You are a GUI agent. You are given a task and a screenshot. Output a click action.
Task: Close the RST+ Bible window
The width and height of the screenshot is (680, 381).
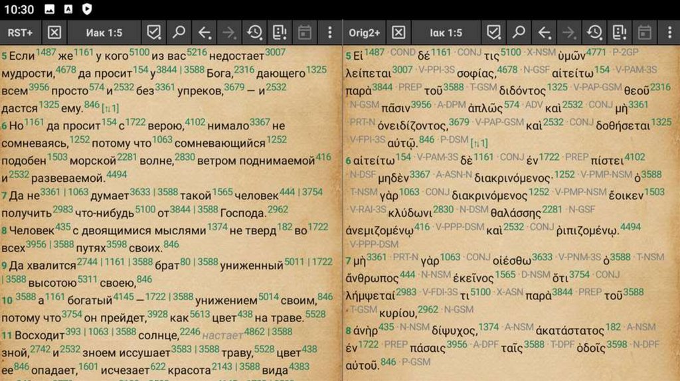54,32
